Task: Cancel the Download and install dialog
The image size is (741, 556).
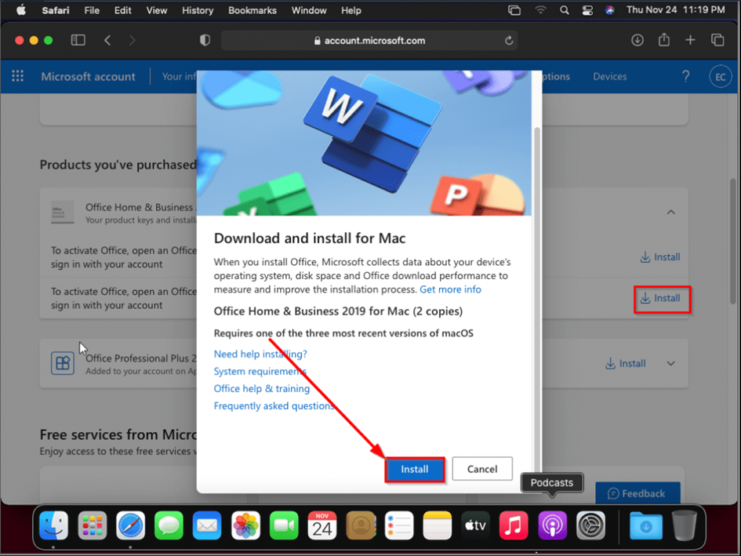Action: point(482,469)
